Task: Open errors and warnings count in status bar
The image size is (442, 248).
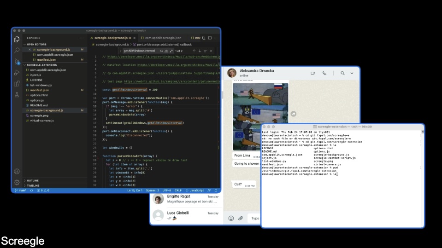Action: coord(43,190)
